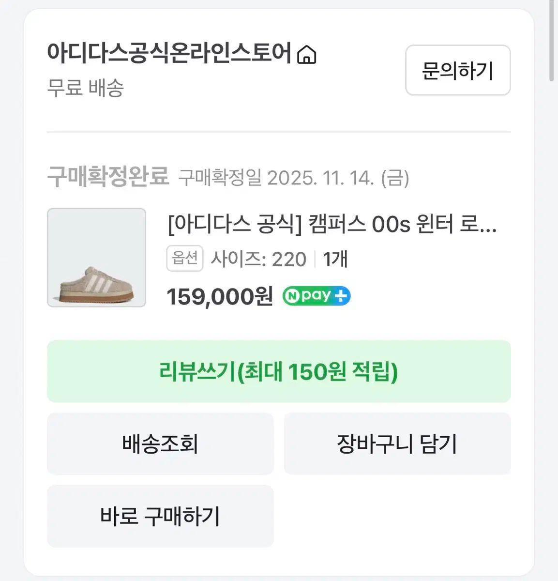Screen dimensions: 558x581
Task: Add item with 장바구니 담기 button
Action: click(397, 444)
